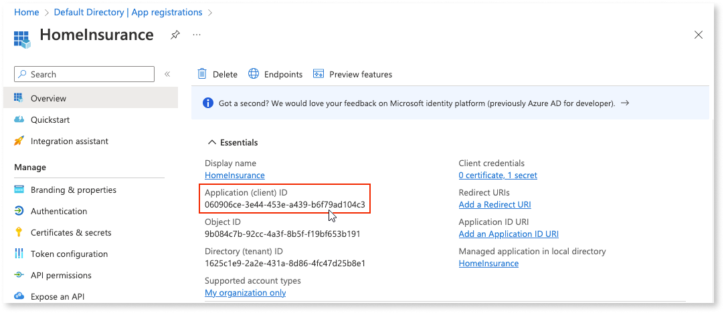The image size is (724, 313).
Task: Pin the HomeInsurance page
Action: pos(175,35)
